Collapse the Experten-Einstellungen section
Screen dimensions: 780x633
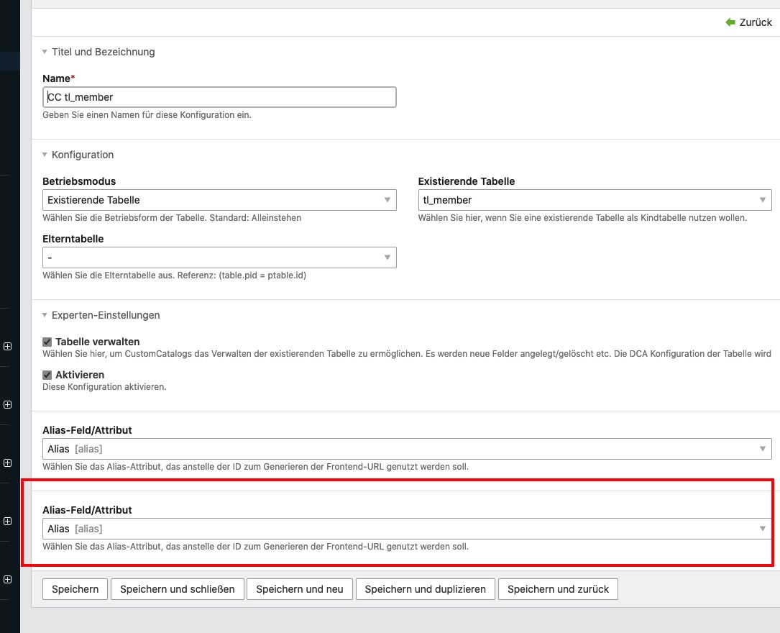coord(105,315)
